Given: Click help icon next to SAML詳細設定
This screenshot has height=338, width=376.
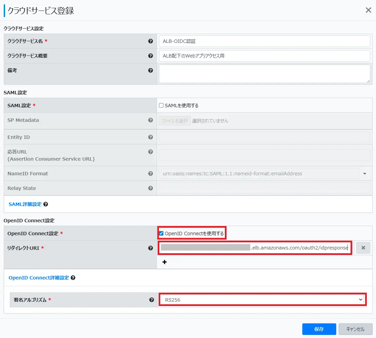Looking at the screenshot, I should (46, 204).
